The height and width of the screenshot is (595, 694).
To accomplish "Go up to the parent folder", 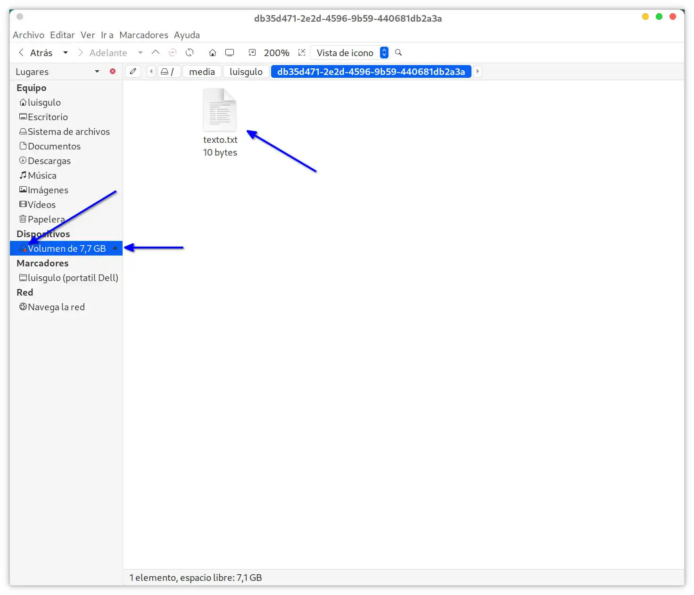I will tap(156, 52).
